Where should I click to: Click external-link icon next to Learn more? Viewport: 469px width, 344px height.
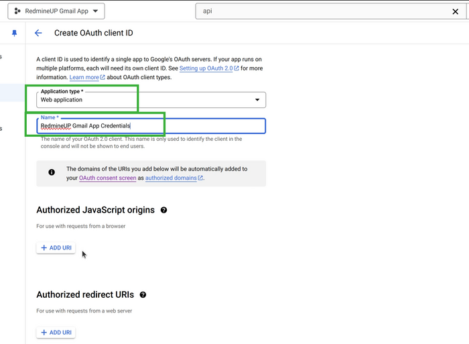click(103, 77)
